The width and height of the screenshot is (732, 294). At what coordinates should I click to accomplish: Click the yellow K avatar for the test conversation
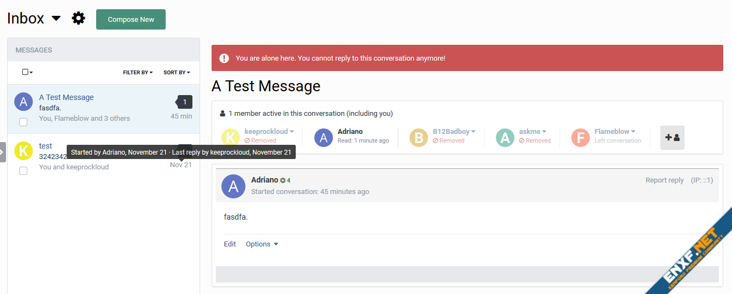(x=24, y=150)
